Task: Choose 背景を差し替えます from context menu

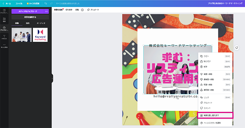Action: click(215, 115)
